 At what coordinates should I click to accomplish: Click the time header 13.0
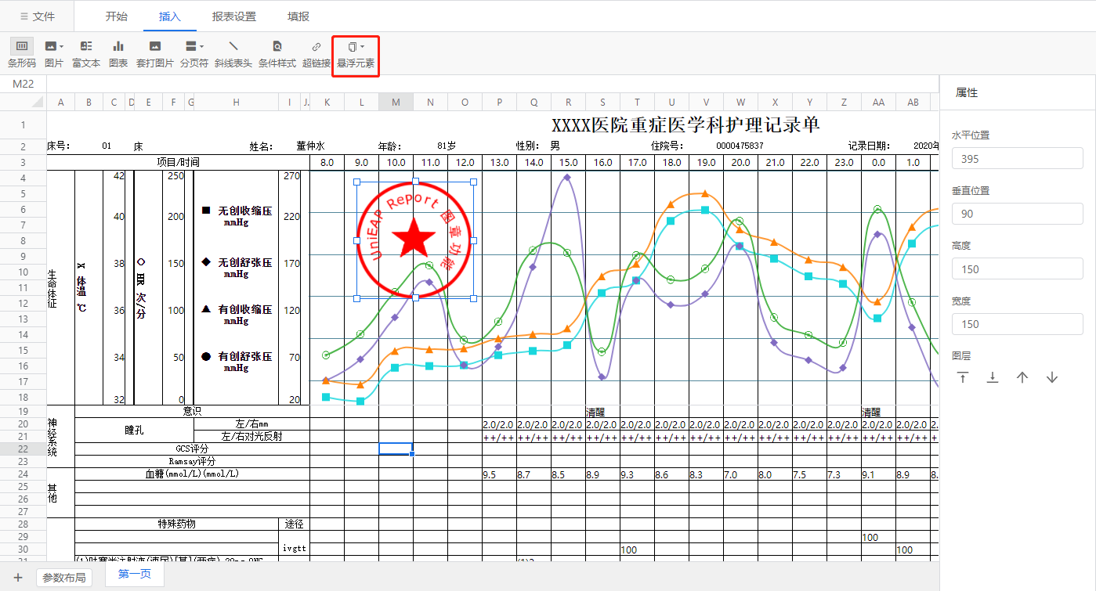(499, 162)
